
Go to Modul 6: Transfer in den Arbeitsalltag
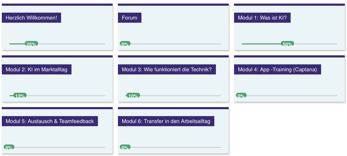[166, 121]
